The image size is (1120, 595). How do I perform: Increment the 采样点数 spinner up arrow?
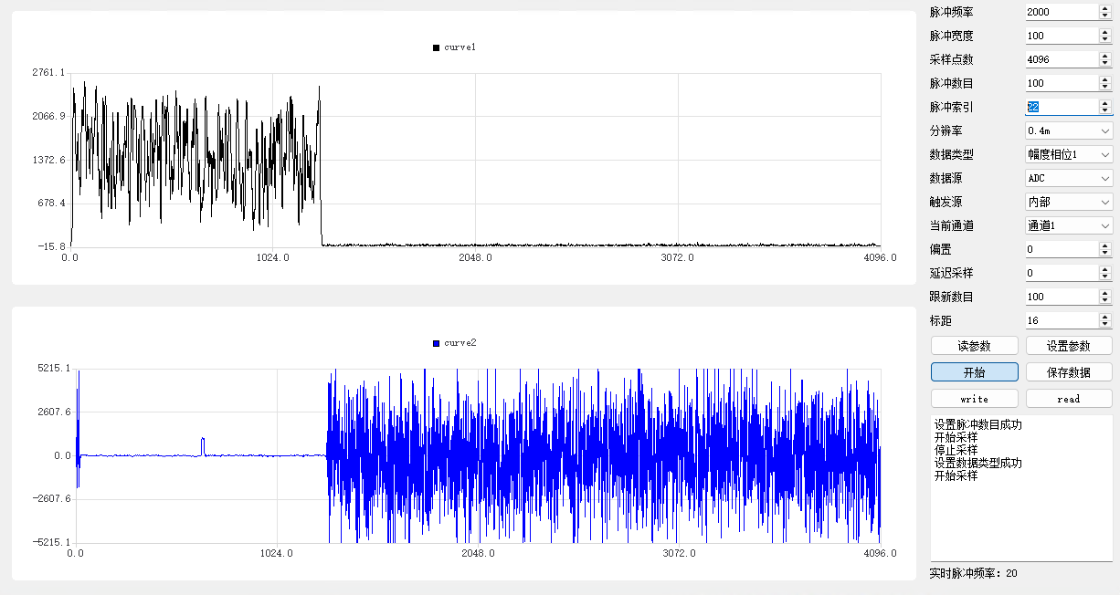1104,56
